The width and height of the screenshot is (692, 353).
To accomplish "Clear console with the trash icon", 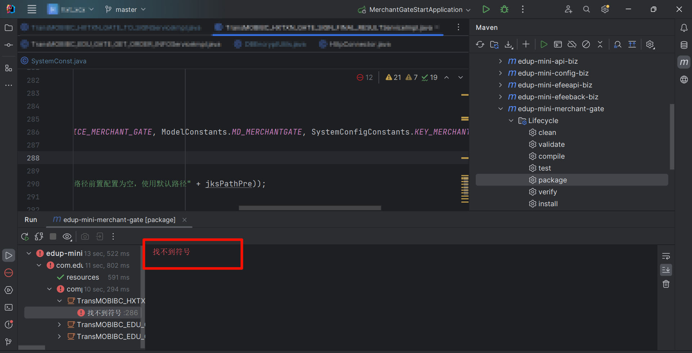I will pyautogui.click(x=666, y=284).
